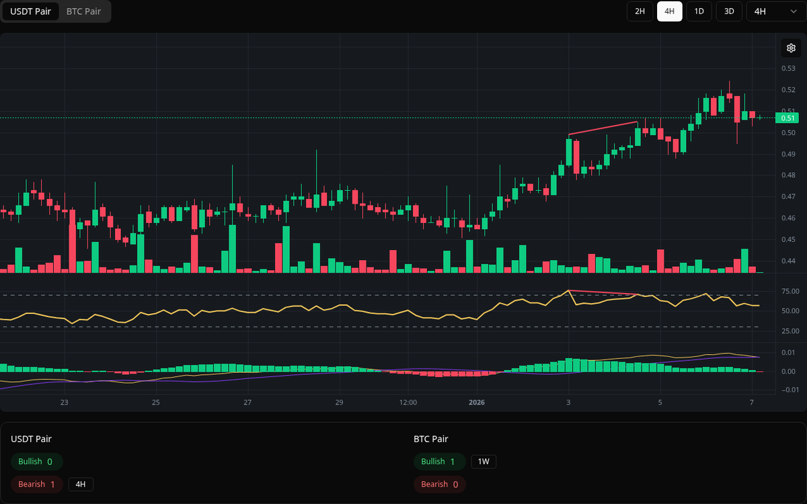The image size is (807, 504).
Task: Click the highlighted 4H timeframe button
Action: tap(669, 11)
